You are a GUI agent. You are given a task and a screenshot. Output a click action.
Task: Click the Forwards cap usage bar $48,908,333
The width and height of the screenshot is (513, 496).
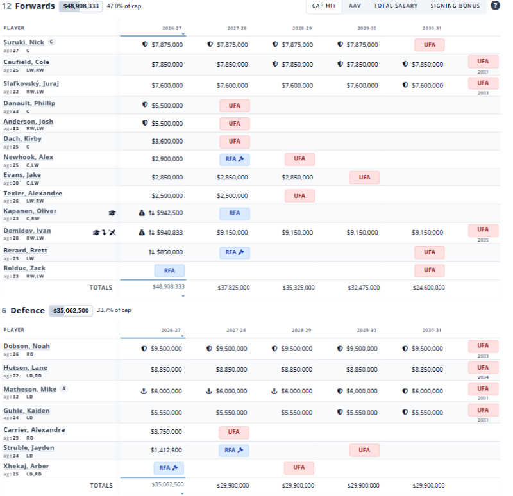pos(81,6)
